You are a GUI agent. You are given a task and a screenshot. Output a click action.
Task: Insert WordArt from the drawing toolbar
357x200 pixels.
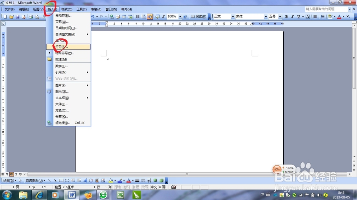tap(85, 181)
